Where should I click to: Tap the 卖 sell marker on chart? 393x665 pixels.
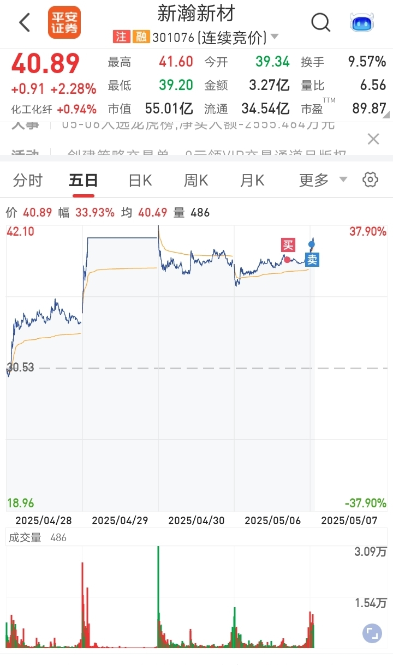click(x=312, y=260)
